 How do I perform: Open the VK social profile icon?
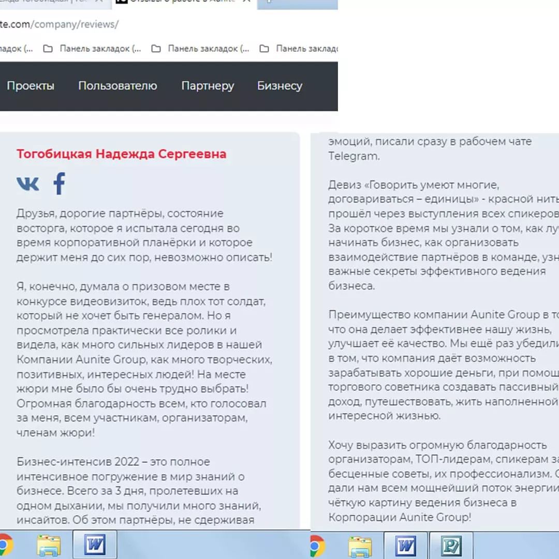(28, 184)
